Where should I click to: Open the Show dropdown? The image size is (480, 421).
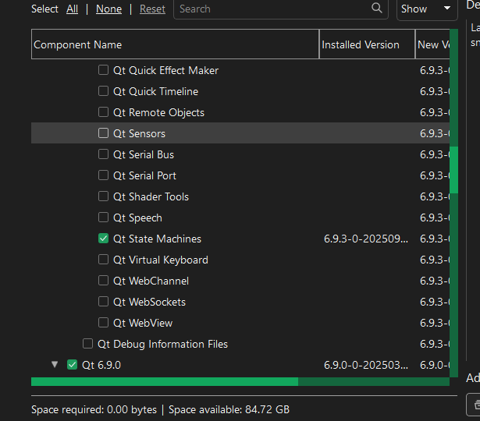(426, 9)
